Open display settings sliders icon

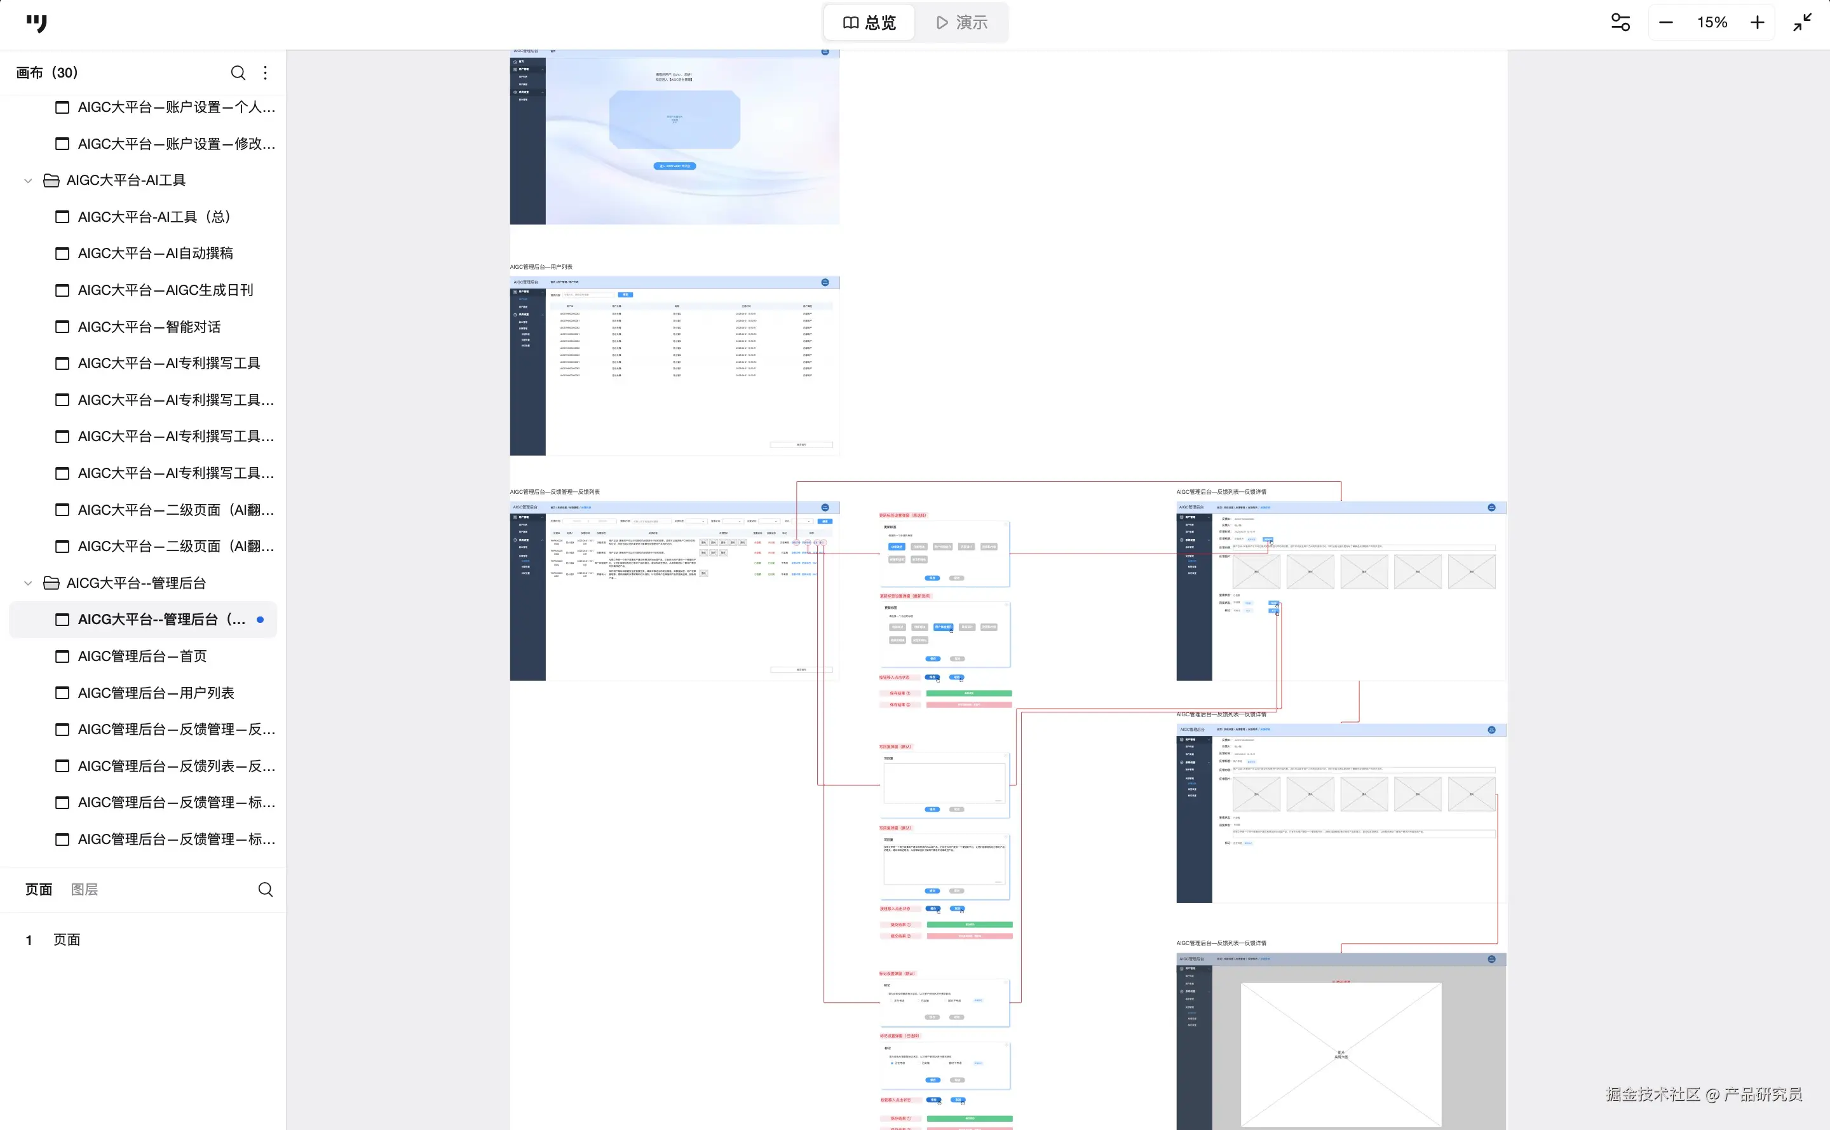[x=1620, y=22]
